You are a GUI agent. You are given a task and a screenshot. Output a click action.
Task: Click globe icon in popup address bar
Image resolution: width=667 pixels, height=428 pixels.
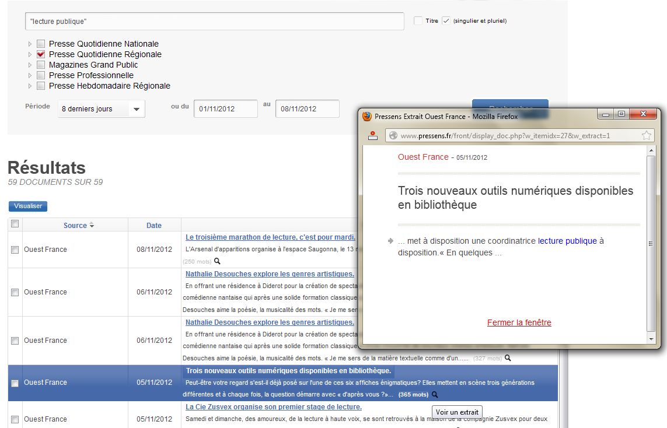click(393, 136)
